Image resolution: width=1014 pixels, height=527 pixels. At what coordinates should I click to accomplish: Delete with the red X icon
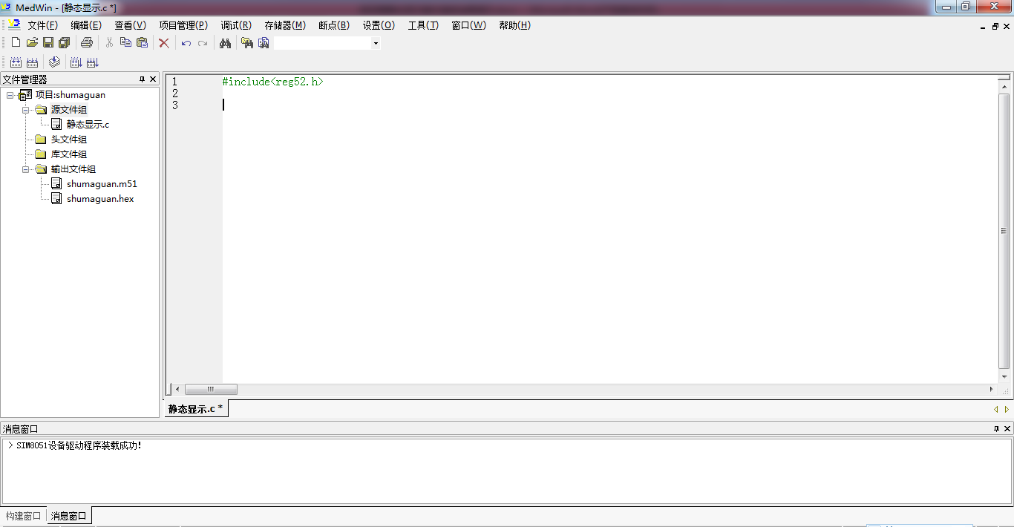click(x=164, y=43)
